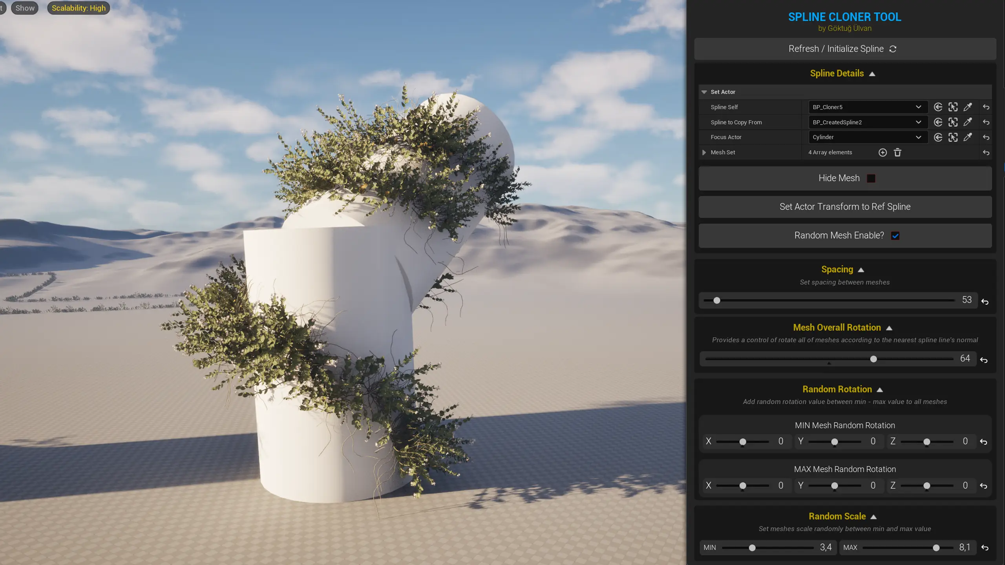Click the '4 Array elements' text
1005x565 pixels.
click(x=830, y=153)
